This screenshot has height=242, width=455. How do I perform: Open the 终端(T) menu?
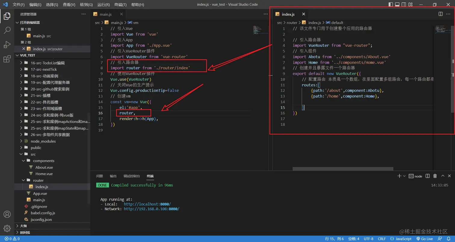click(x=121, y=5)
